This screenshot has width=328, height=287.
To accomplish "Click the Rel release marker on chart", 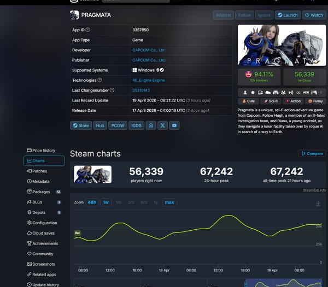I will pos(78,233).
